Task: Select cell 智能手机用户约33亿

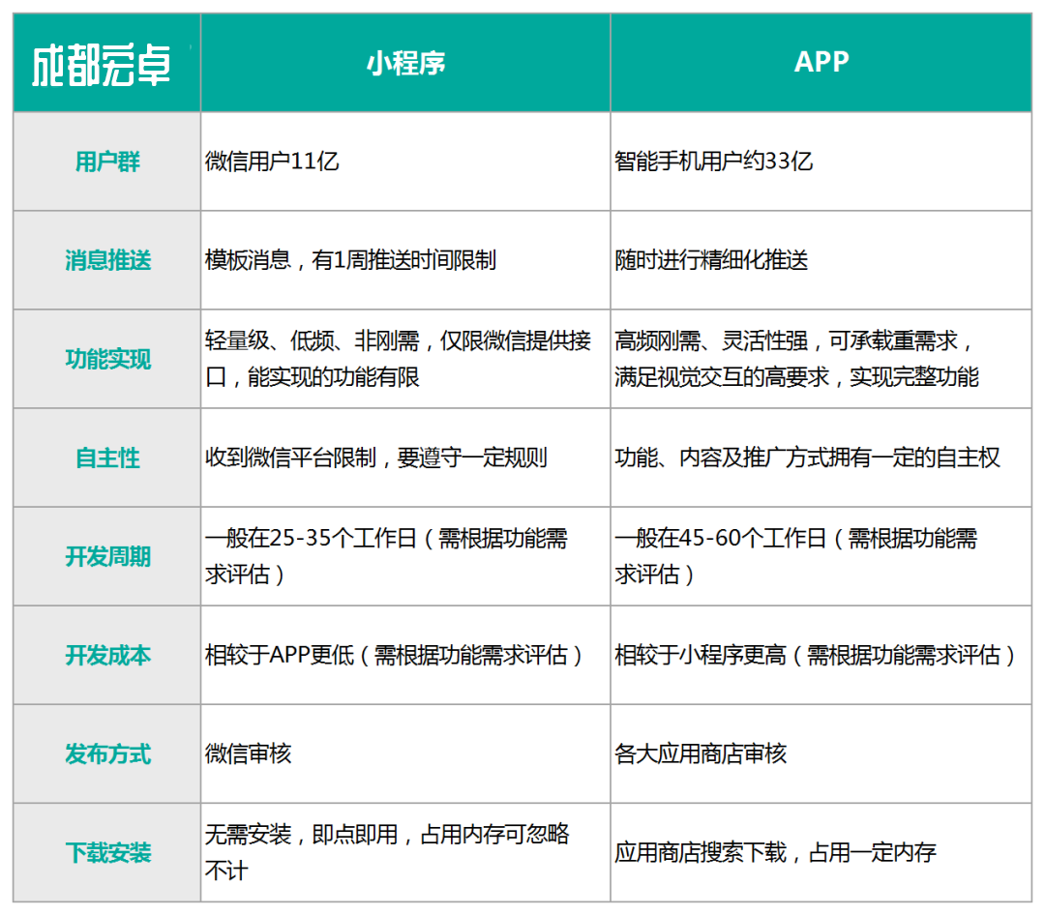Action: point(821,162)
